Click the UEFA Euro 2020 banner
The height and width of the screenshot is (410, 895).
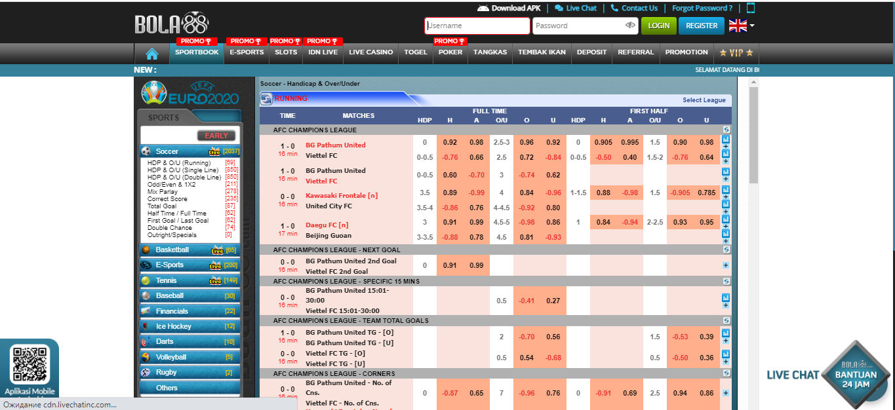point(190,93)
